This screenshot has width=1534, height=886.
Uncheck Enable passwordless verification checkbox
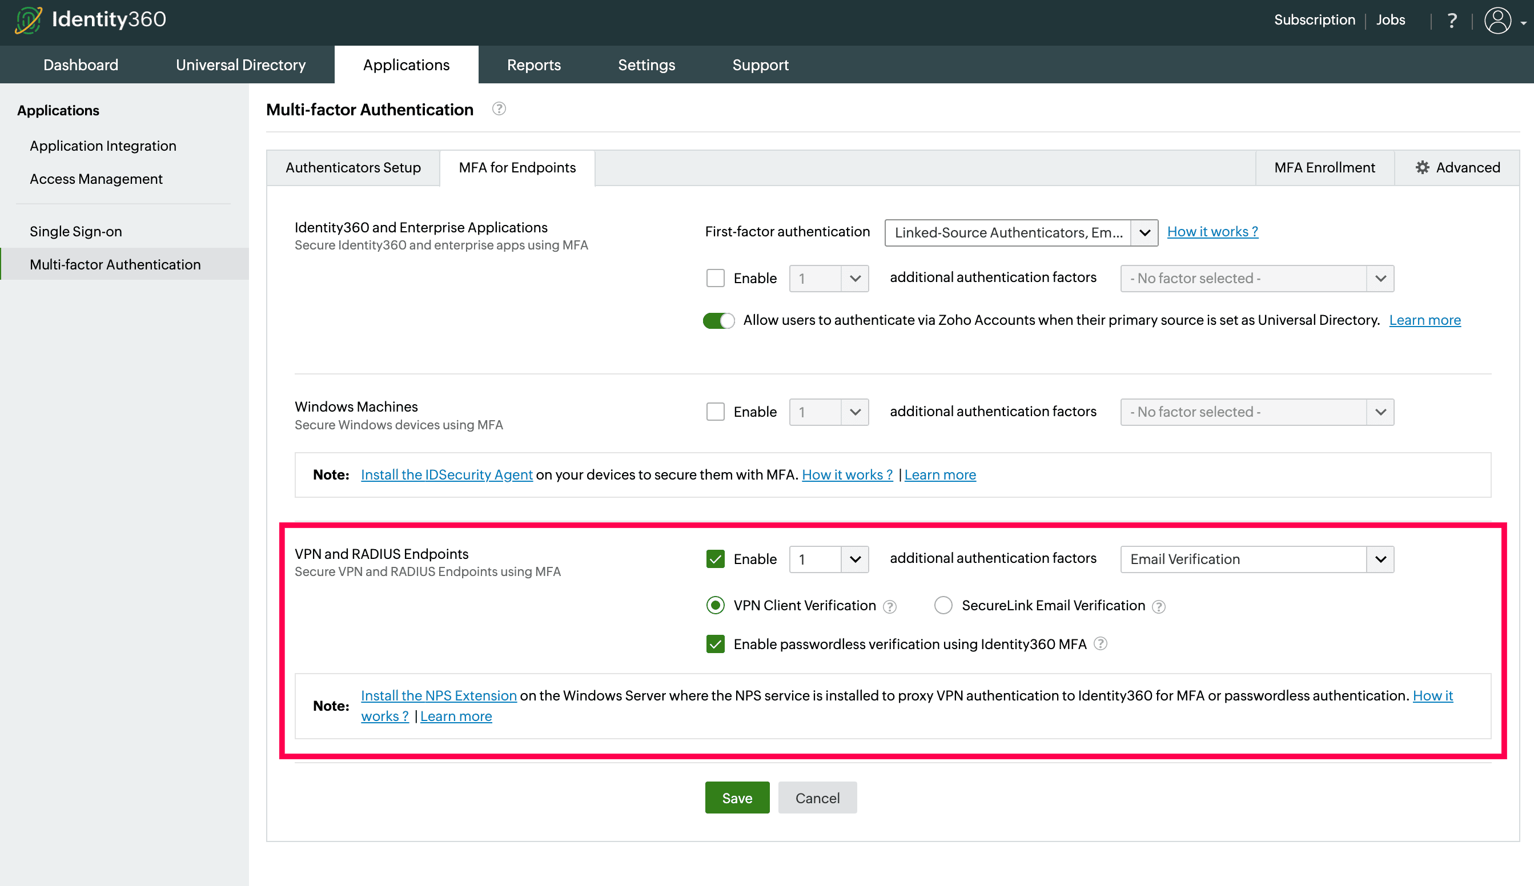[715, 644]
